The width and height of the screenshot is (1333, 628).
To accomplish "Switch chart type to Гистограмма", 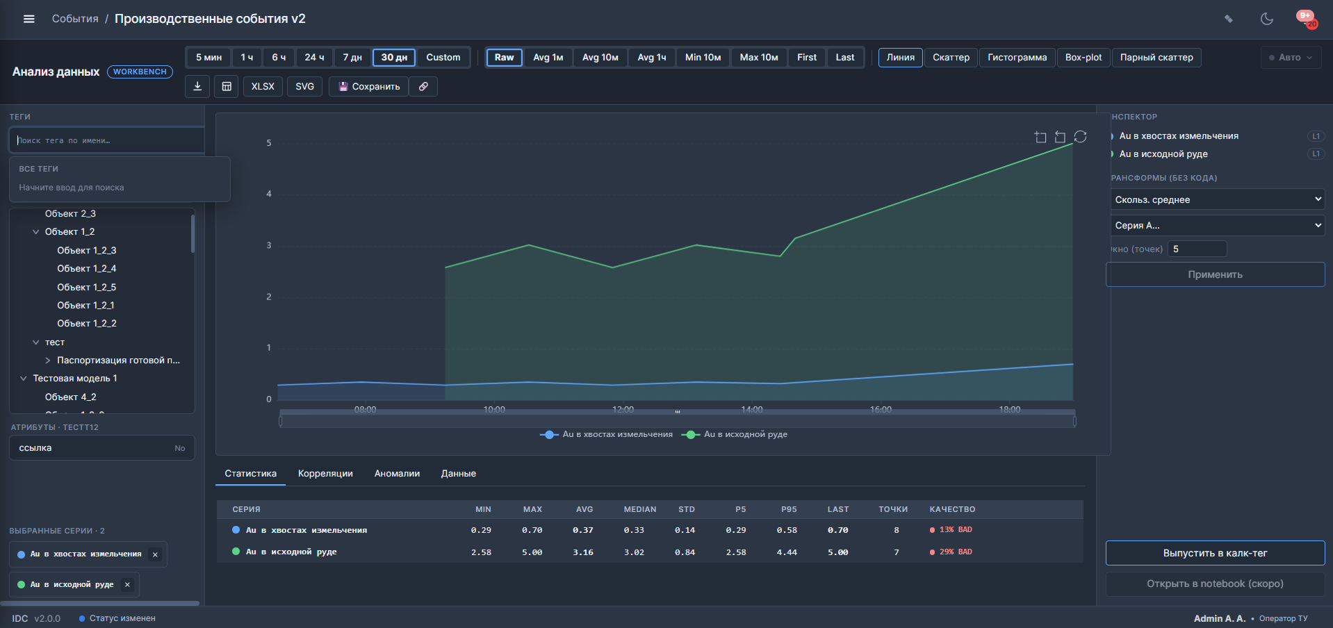I will click(x=1017, y=57).
